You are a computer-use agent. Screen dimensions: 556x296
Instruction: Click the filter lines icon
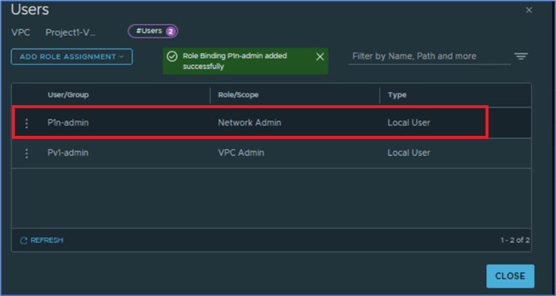click(x=521, y=57)
